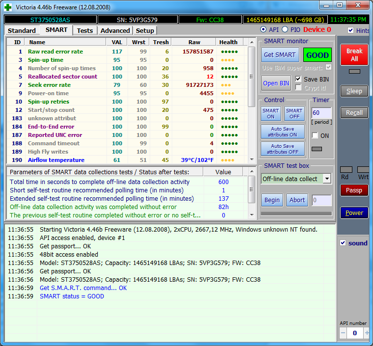Go to the Setup tab
Viewport: 373px width, 346px height.
(145, 30)
